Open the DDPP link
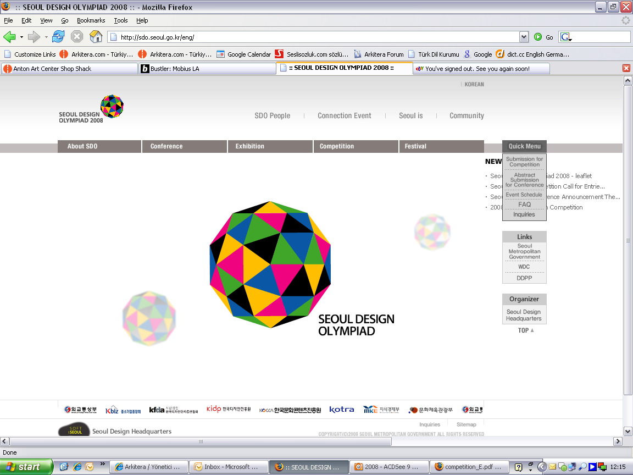Image resolution: width=633 pixels, height=475 pixels. 524,278
